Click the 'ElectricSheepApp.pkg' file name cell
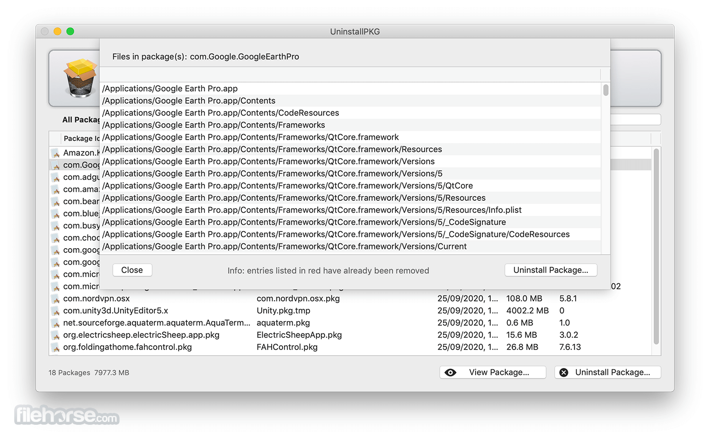 click(x=299, y=335)
